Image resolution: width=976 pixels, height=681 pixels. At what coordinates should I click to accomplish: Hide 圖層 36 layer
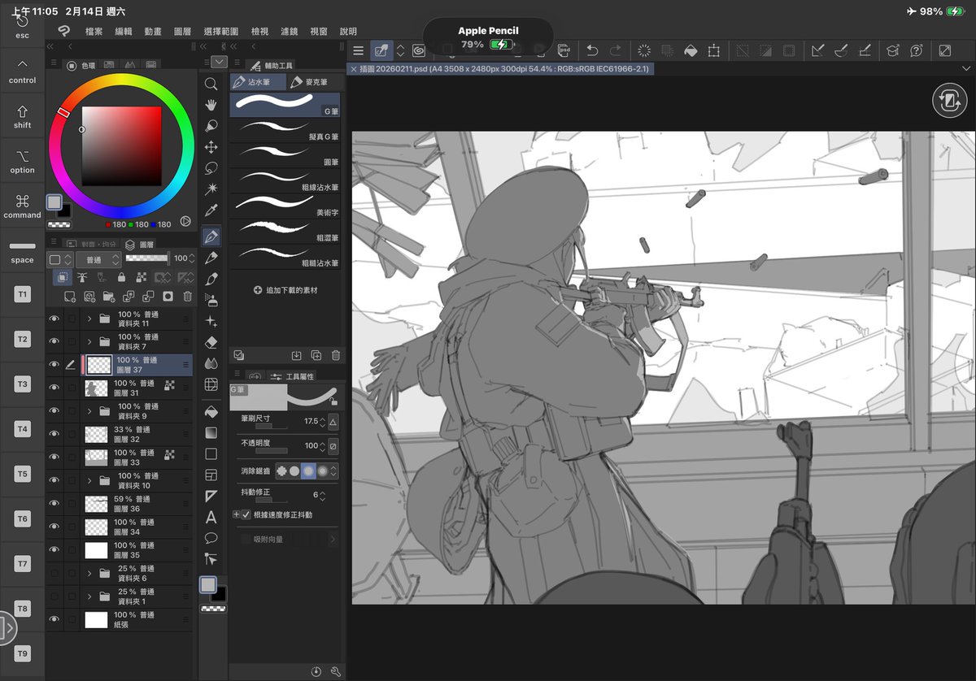pos(54,504)
